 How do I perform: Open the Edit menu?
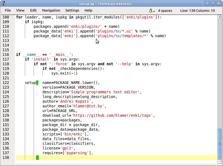pos(33,10)
